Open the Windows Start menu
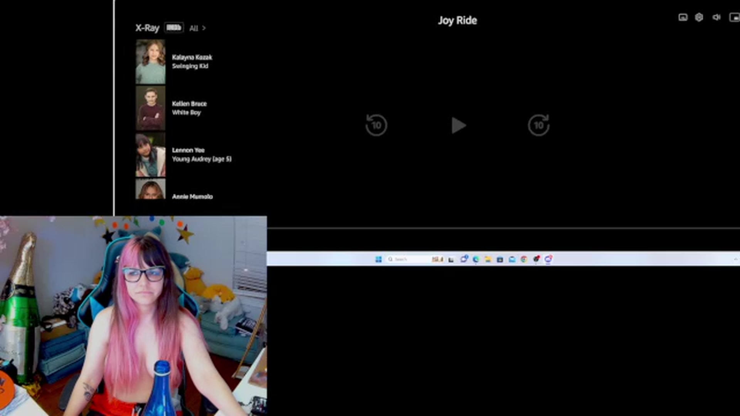The width and height of the screenshot is (740, 416). 378,259
